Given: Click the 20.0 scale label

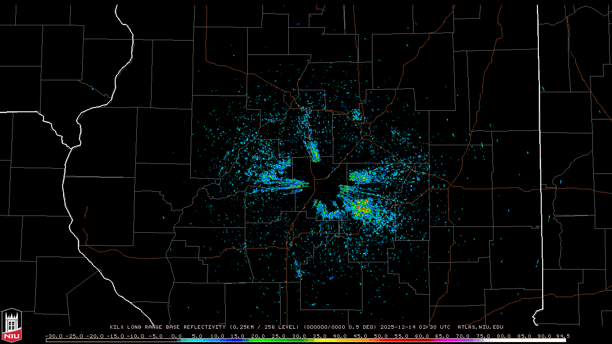Looking at the screenshot, I should 258,336.
